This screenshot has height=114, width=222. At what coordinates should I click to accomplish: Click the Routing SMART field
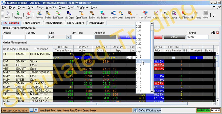pyautogui.click(x=197, y=37)
